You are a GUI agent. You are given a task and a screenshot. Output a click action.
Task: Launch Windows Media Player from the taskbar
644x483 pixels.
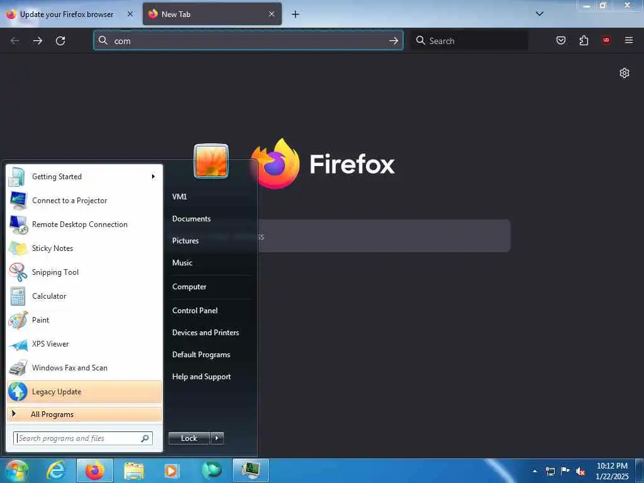coord(171,470)
